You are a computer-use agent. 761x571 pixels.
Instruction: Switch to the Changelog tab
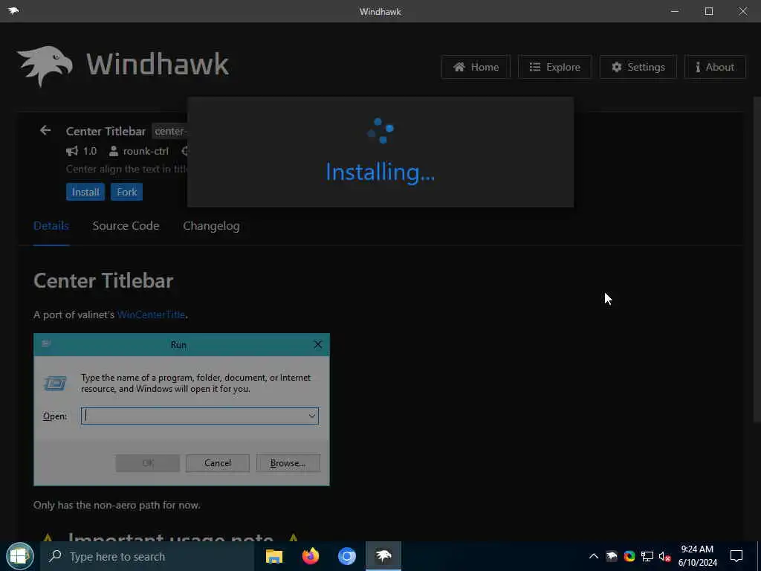[x=211, y=226]
